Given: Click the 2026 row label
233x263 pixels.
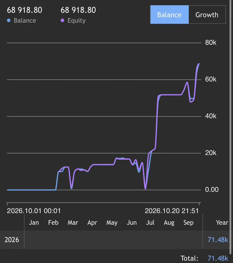Looking at the screenshot, I should coord(12,240).
